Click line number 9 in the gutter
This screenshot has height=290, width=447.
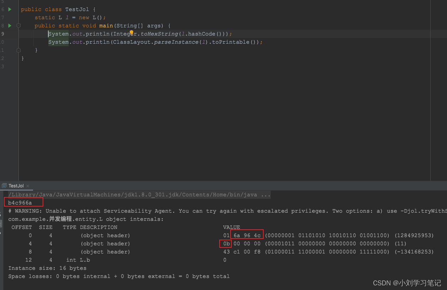(x=3, y=34)
